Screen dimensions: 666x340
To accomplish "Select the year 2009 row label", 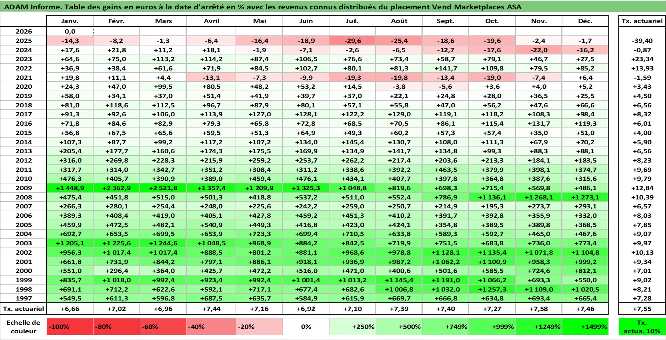I will point(23,188).
